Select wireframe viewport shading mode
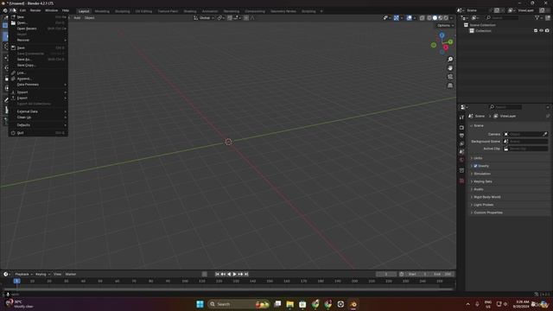This screenshot has width=553, height=311. [x=429, y=18]
